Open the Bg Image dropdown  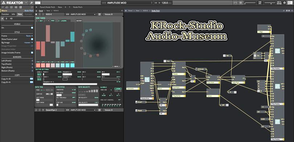(28, 42)
